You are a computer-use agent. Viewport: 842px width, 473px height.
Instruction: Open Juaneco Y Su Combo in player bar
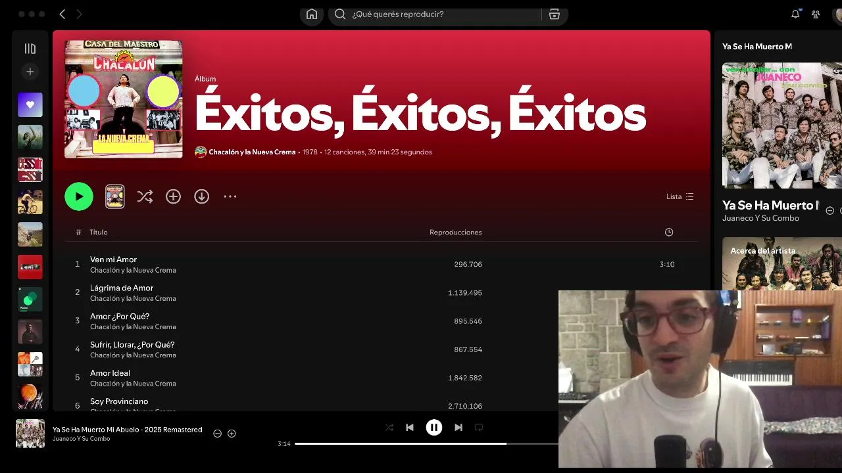pos(82,439)
